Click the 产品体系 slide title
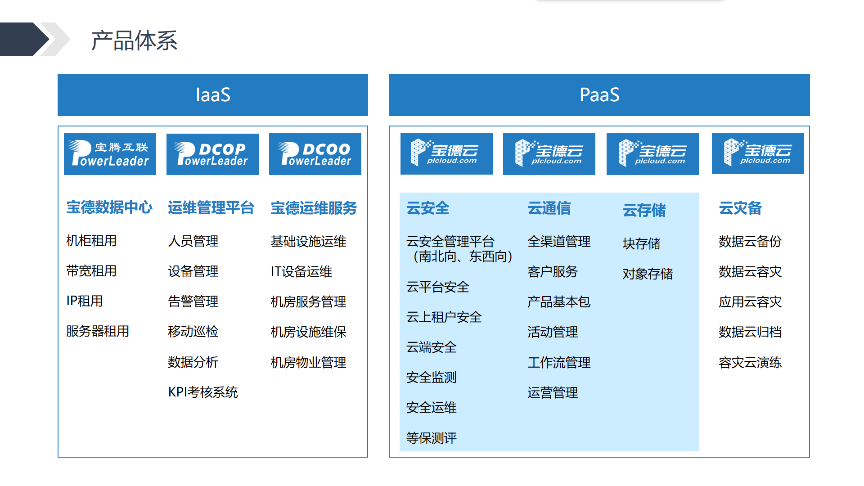Viewport: 864px width, 486px height. 134,40
